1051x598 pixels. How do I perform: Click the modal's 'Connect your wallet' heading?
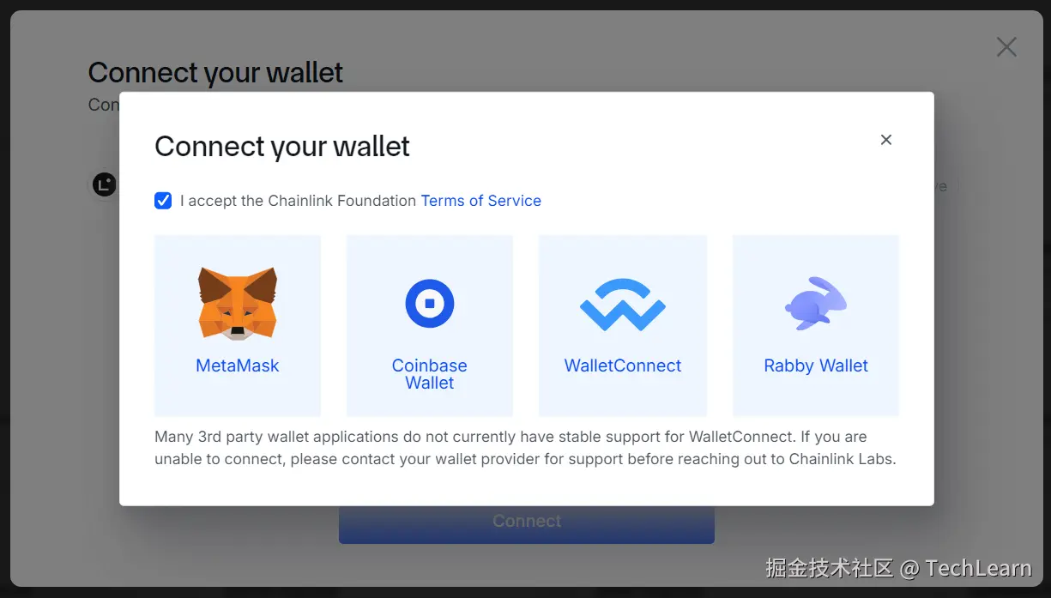coord(282,147)
